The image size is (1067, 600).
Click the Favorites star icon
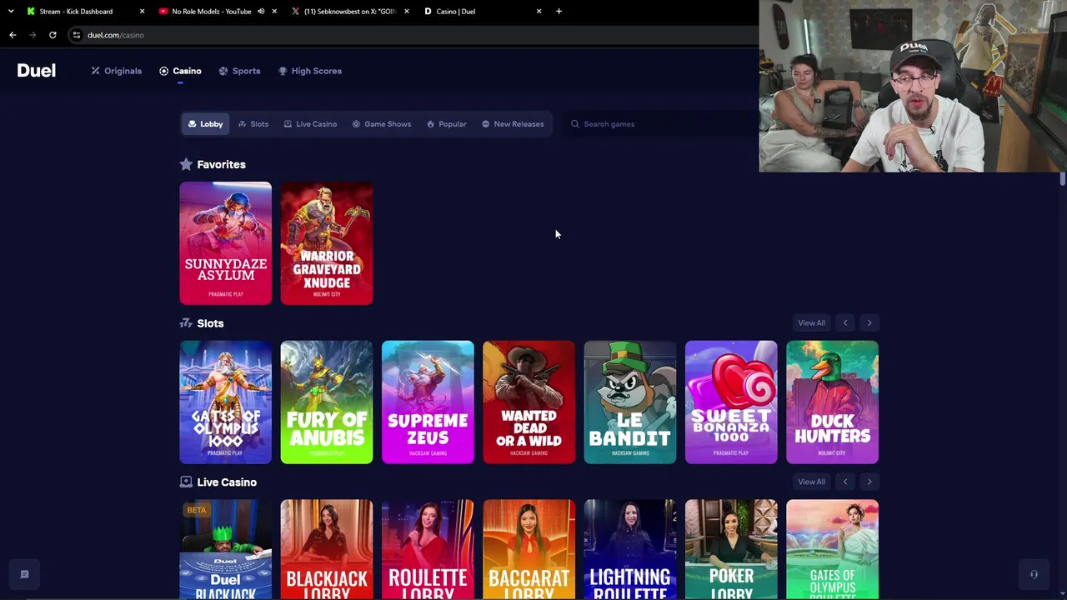point(186,165)
